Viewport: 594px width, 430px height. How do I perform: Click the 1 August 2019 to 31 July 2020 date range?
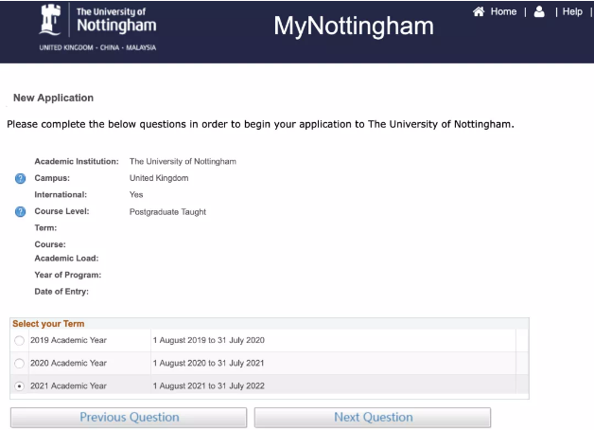pyautogui.click(x=208, y=341)
